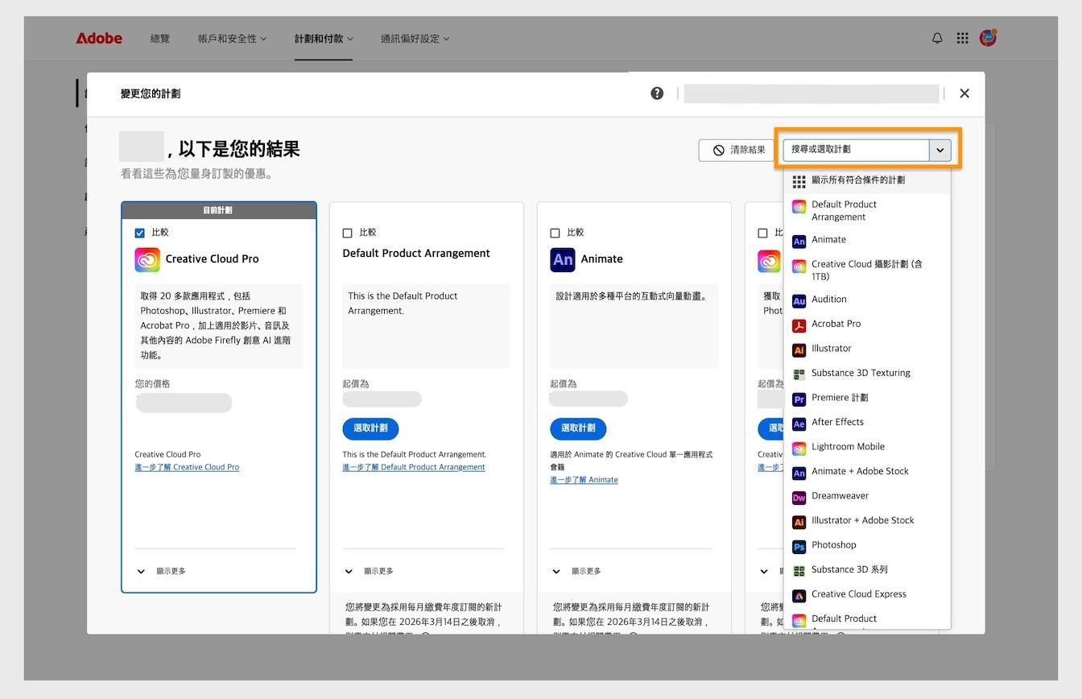This screenshot has height=699, width=1082.
Task: Check the 比較 box on the Animate card
Action: tap(555, 232)
